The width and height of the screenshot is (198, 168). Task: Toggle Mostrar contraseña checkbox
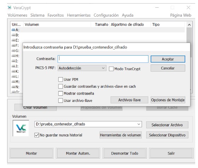(x=60, y=93)
